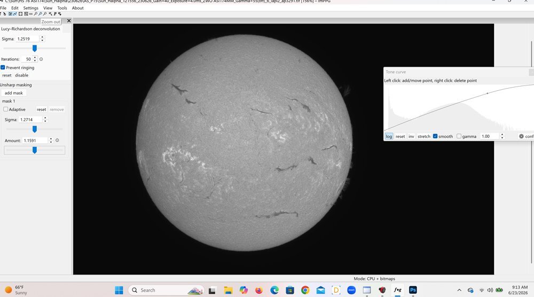Open the Tools menu
This screenshot has width=534, height=297.
pos(62,8)
